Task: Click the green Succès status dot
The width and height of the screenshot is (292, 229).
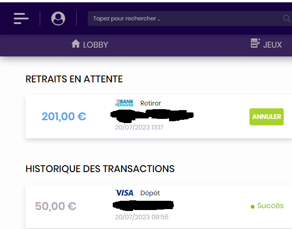Action: [253, 206]
